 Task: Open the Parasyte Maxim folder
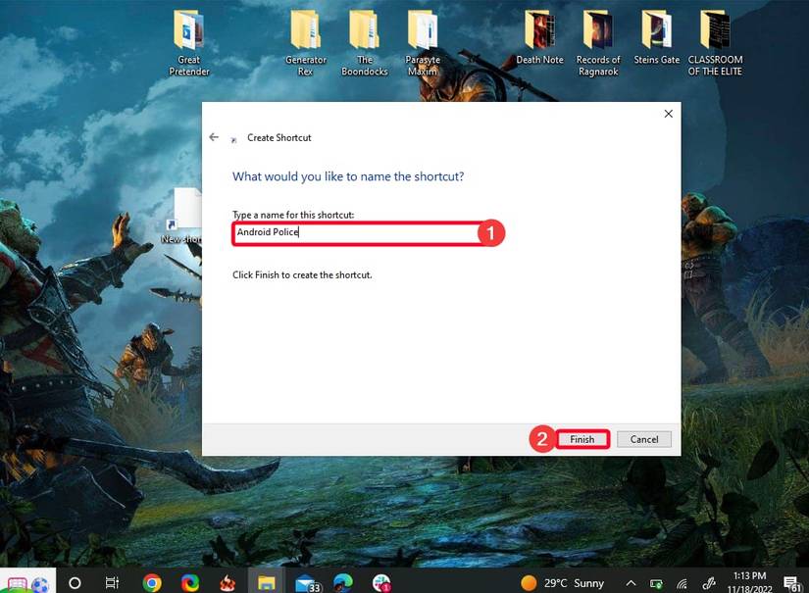pos(423,29)
